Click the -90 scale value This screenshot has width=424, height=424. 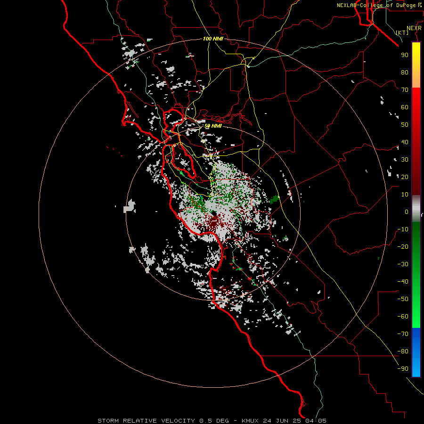click(x=403, y=369)
